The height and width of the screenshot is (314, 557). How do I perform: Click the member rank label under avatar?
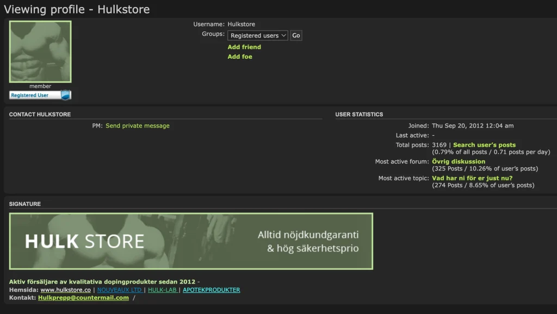[x=40, y=86]
